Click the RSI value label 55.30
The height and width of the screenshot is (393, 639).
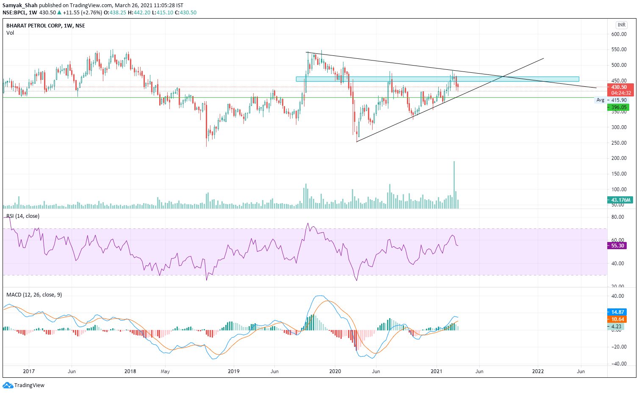pyautogui.click(x=617, y=245)
